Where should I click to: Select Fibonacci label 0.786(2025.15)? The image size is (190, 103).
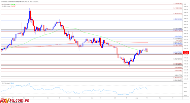pos(178,14)
